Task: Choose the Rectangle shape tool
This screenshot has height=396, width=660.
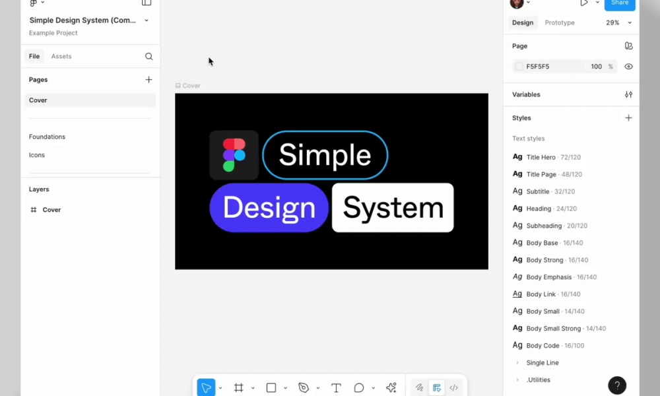Action: tap(271, 387)
